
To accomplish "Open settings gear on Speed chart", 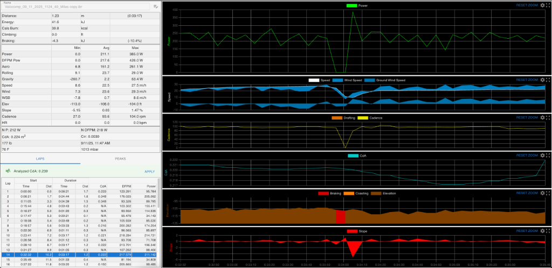I will click(x=542, y=80).
